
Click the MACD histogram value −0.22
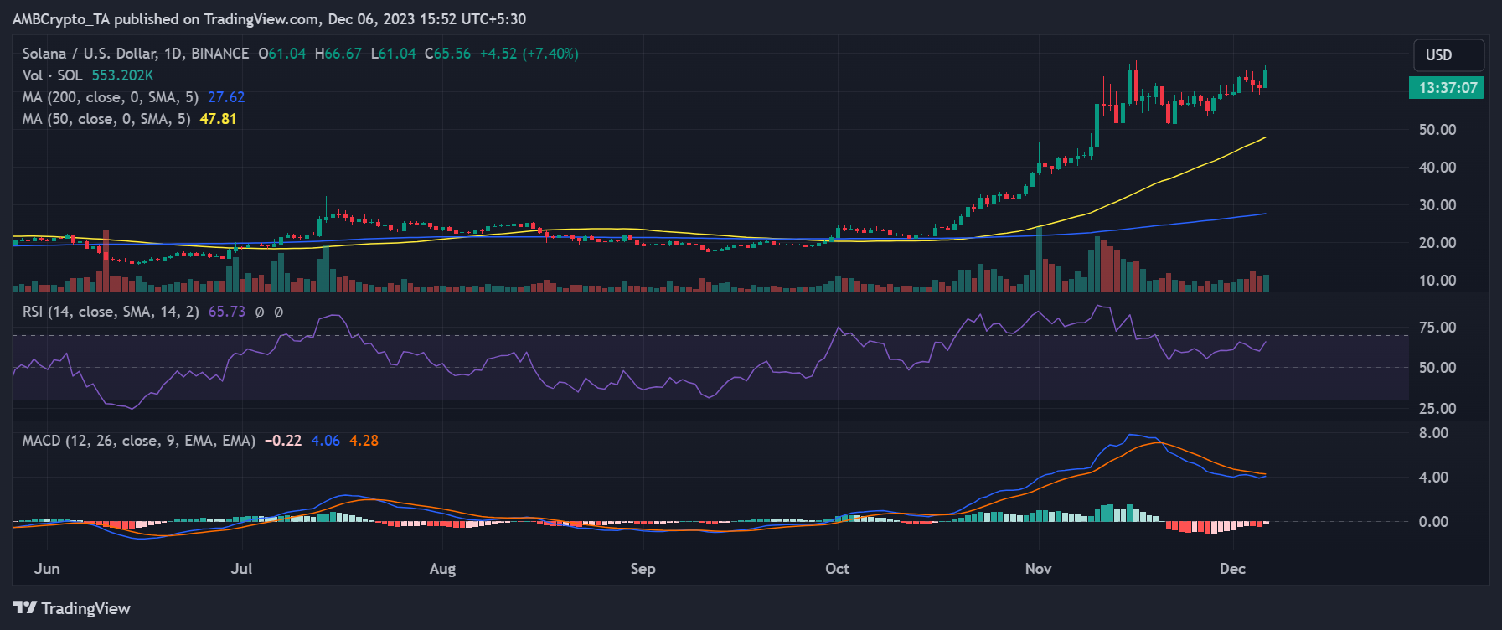point(283,441)
